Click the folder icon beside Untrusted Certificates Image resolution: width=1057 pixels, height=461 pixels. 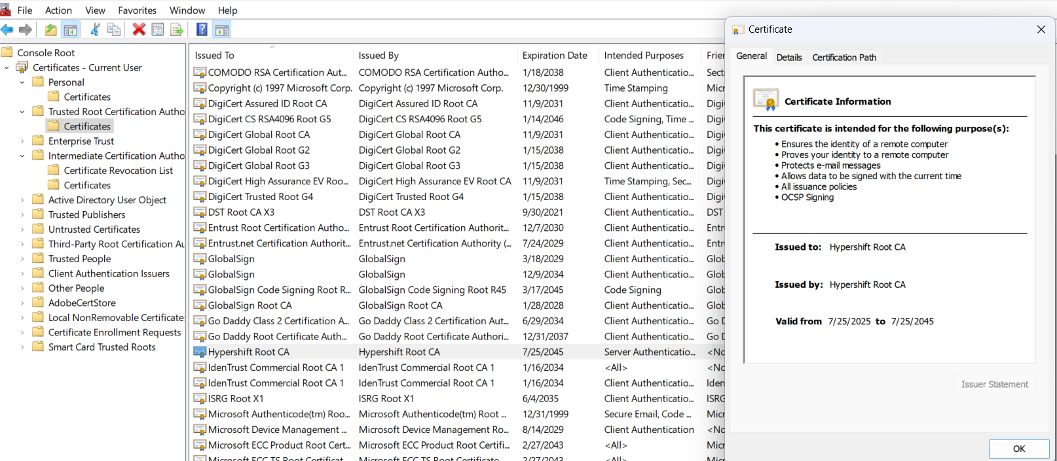38,229
